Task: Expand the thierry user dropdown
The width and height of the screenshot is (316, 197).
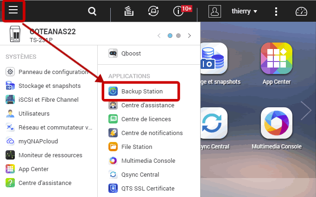Action: 245,11
